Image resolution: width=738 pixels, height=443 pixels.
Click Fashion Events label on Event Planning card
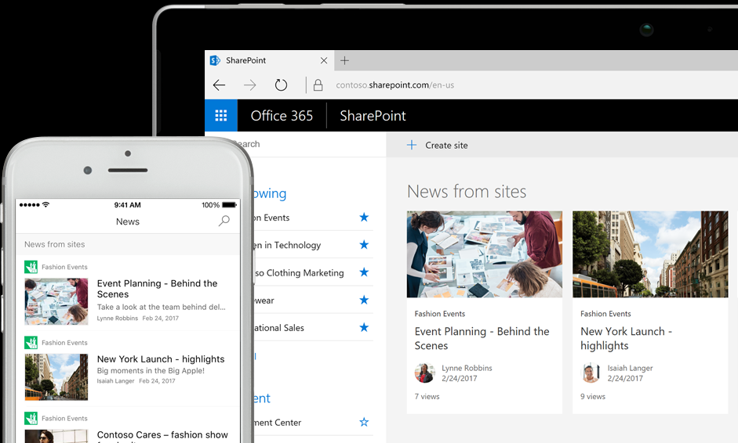tap(440, 314)
